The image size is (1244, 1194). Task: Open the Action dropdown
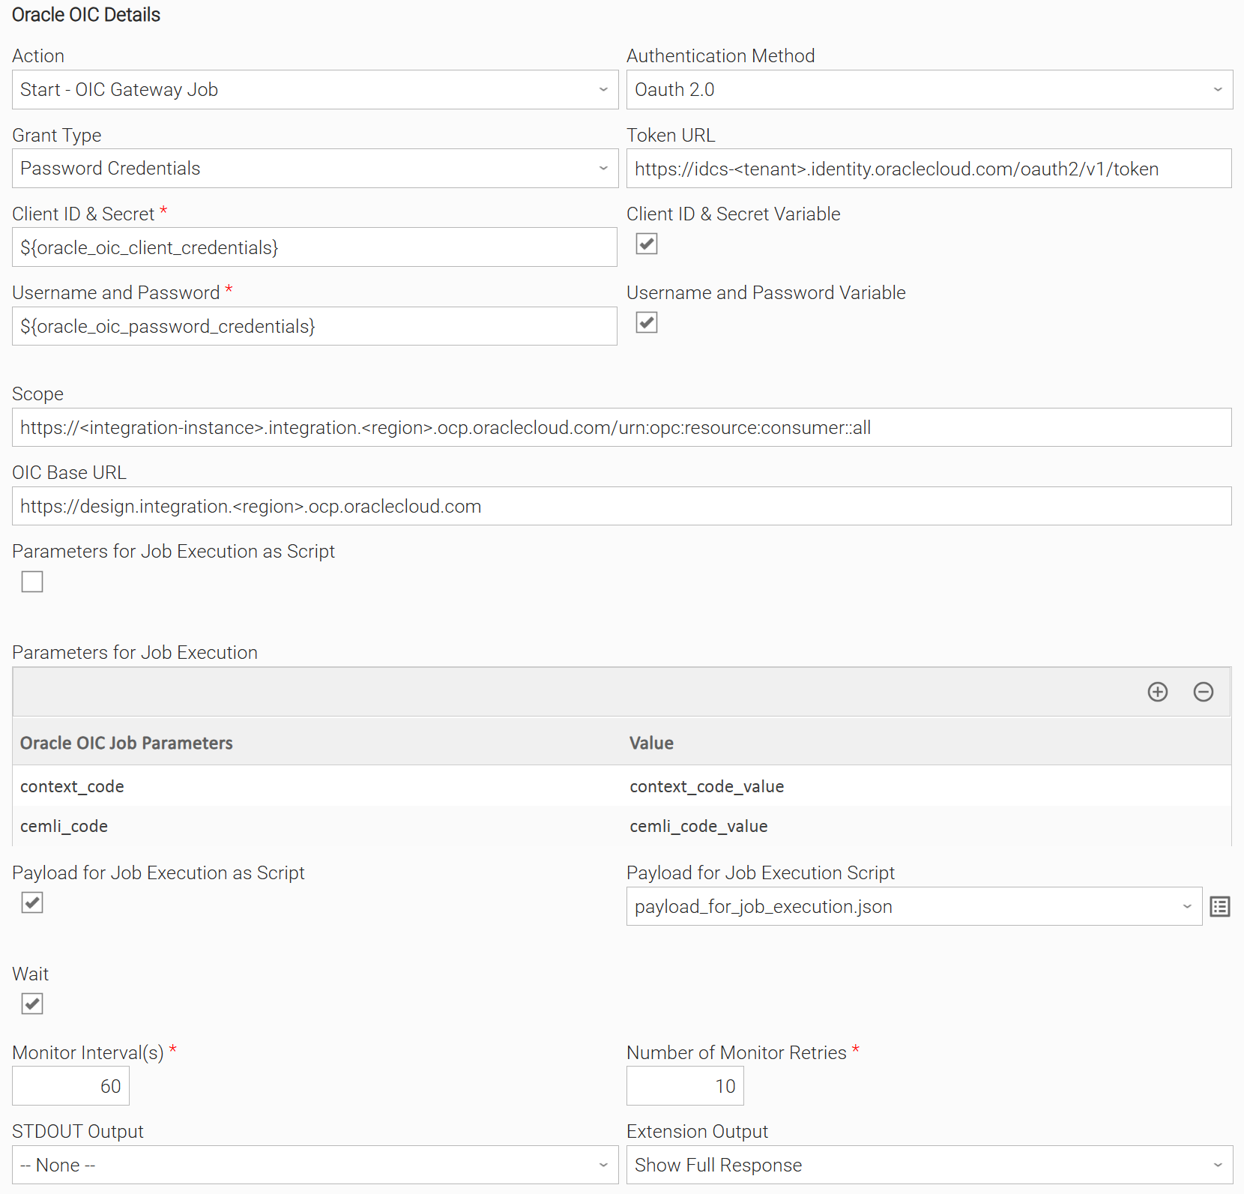point(315,90)
